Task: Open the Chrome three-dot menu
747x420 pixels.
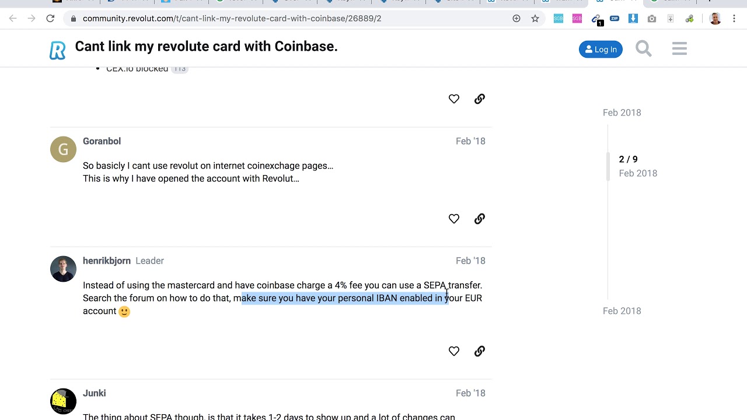Action: pyautogui.click(x=734, y=19)
